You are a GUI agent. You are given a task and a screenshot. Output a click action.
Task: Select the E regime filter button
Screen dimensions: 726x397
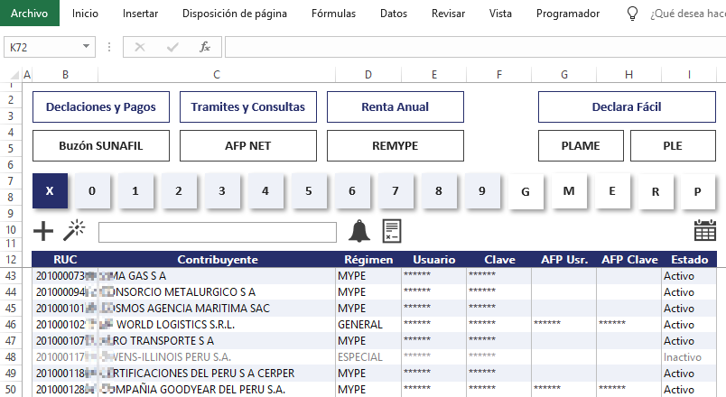click(612, 191)
